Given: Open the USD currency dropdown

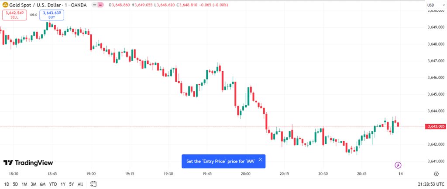Looking at the screenshot, I should point(433,5).
